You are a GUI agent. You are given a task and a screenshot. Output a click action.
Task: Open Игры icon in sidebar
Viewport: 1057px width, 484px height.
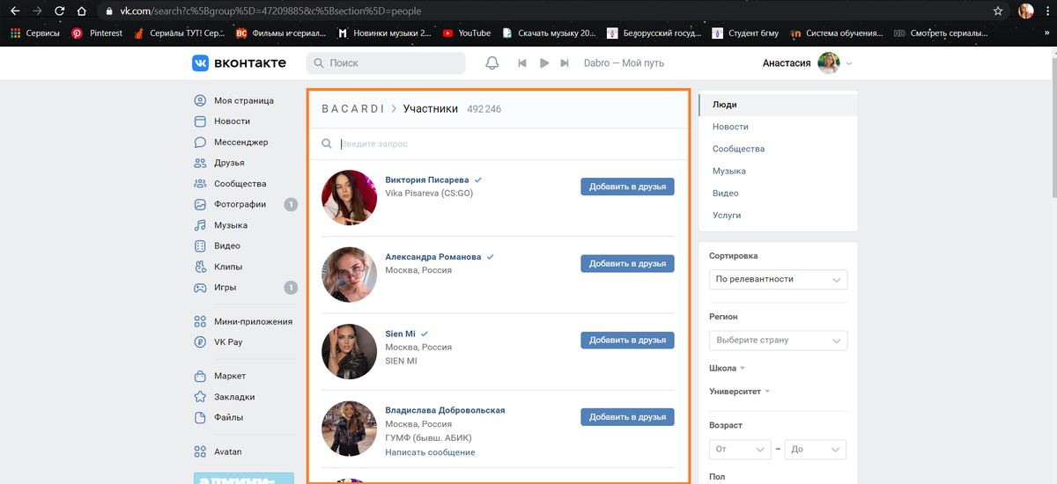[x=200, y=288]
